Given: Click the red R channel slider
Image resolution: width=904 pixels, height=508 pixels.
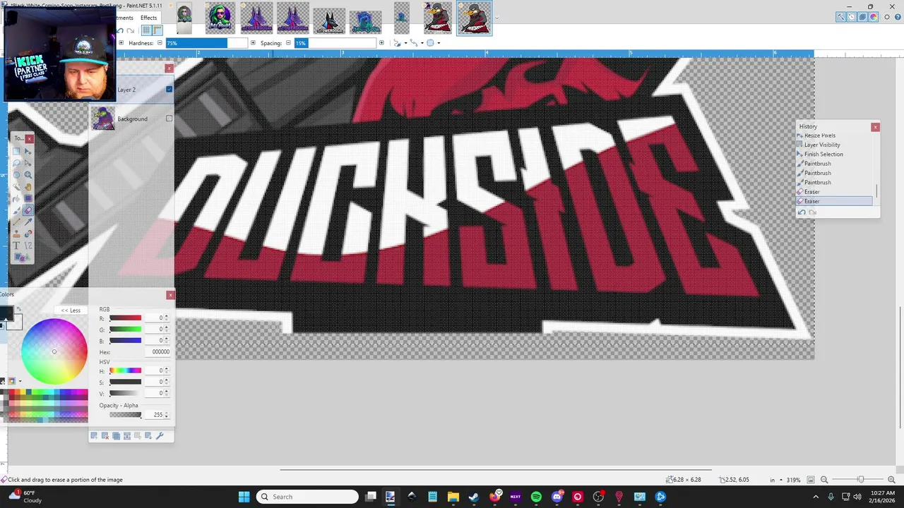Looking at the screenshot, I should click(x=125, y=318).
